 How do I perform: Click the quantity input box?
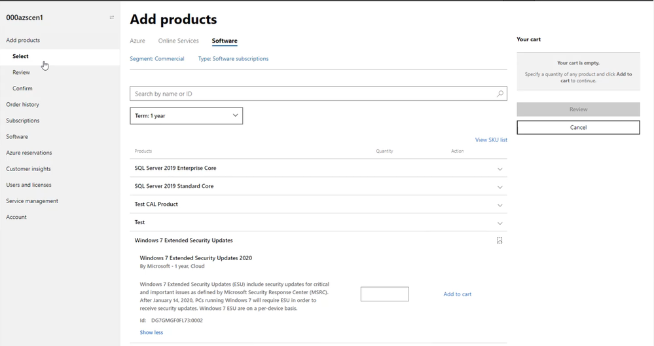tap(384, 294)
